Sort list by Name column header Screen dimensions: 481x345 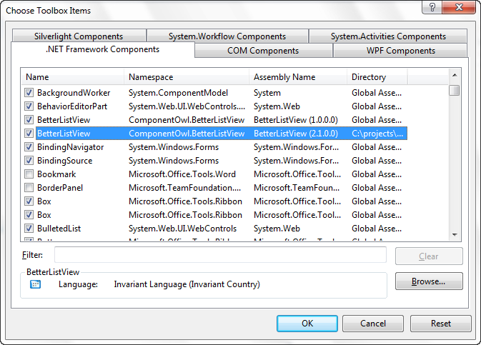click(73, 76)
